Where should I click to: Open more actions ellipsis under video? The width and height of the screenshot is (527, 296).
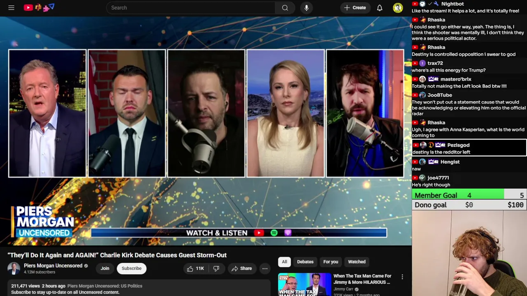tap(265, 268)
